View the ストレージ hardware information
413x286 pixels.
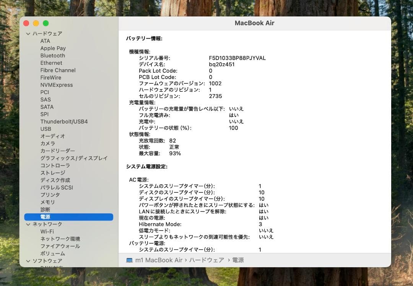(x=52, y=173)
